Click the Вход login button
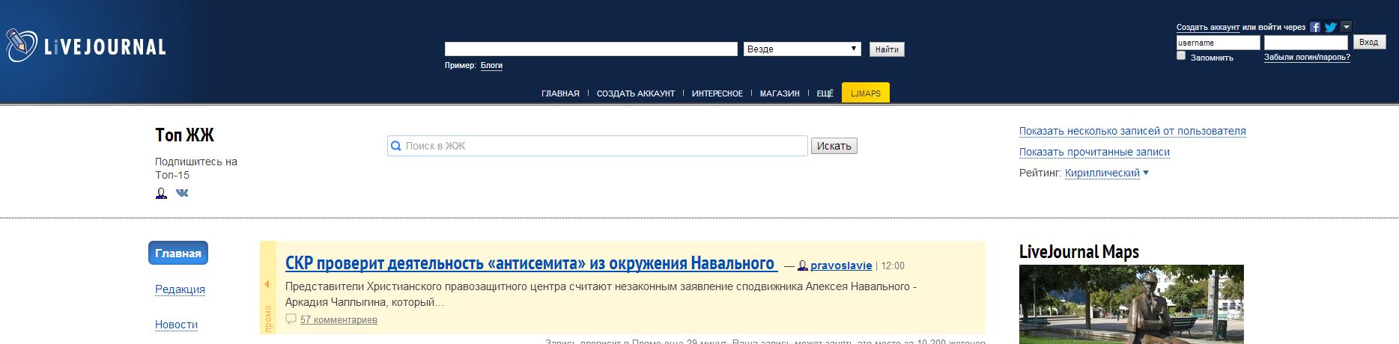Image resolution: width=1399 pixels, height=344 pixels. (x=1369, y=43)
